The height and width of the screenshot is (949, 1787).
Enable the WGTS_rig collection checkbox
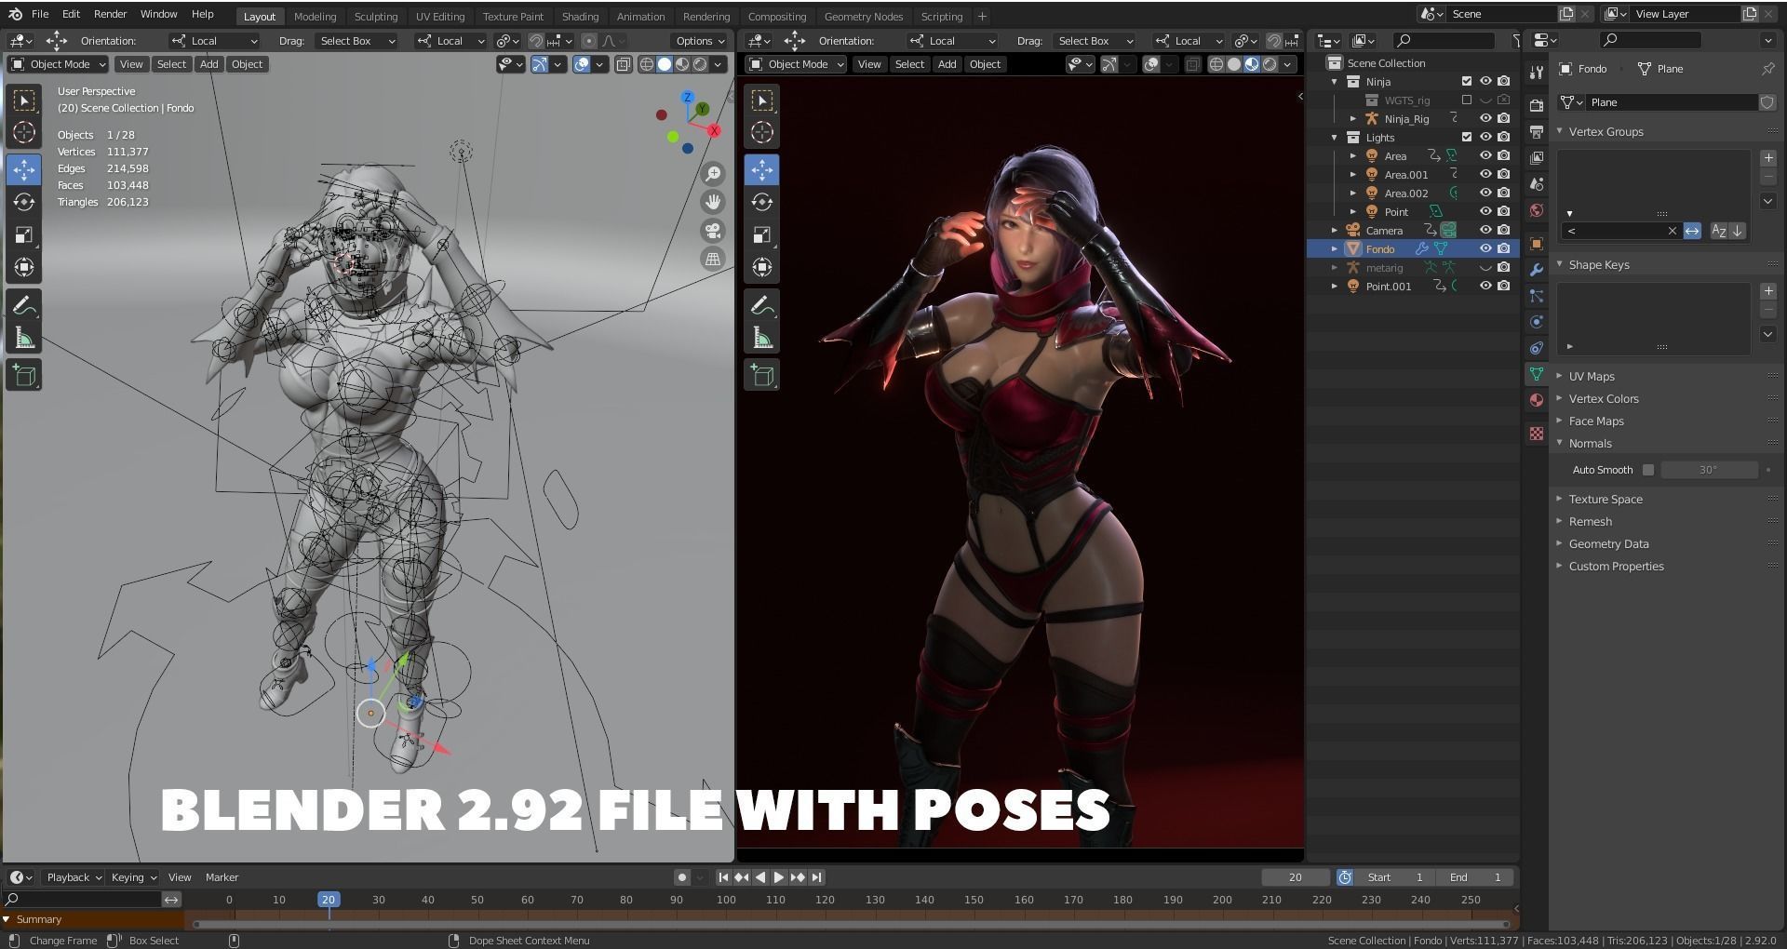(1467, 100)
